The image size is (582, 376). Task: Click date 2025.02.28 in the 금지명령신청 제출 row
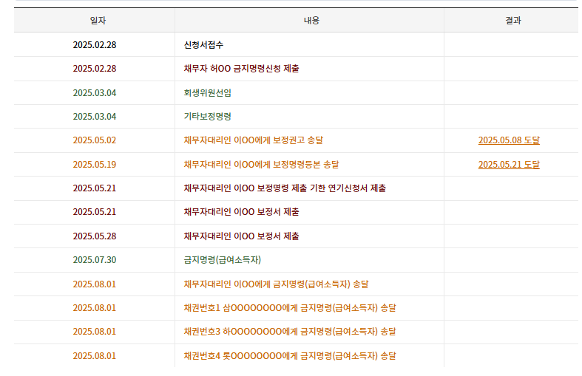(x=95, y=69)
